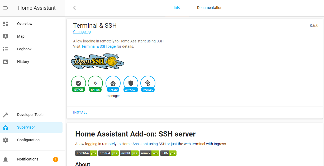This screenshot has height=166, width=324.
Task: Click the Rating 6 badge
Action: [95, 84]
